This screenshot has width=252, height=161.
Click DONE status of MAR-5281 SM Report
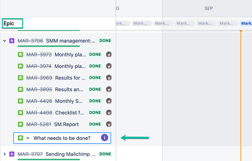point(95,124)
